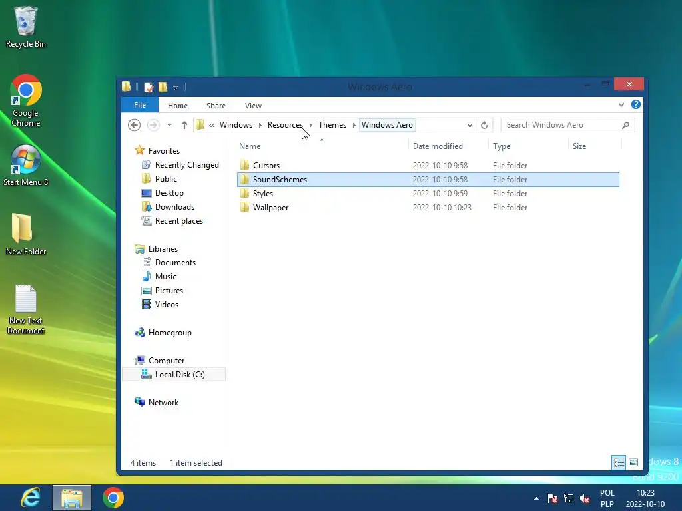Sort by Date modified column
This screenshot has width=682, height=511.
pyautogui.click(x=438, y=146)
